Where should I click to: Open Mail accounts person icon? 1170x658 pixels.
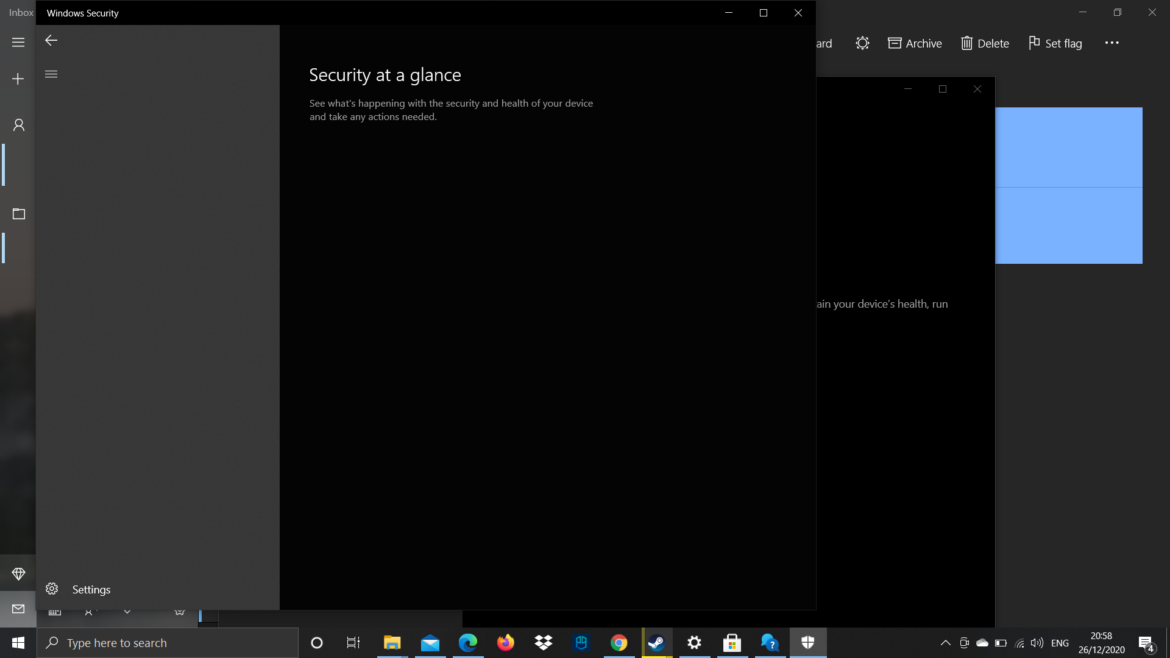point(19,125)
